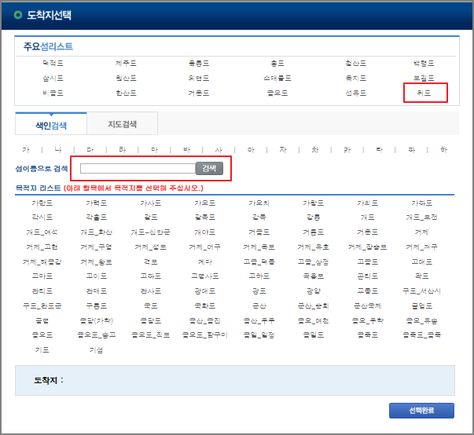
Task: Select destination 가사도
Action: pos(151,203)
